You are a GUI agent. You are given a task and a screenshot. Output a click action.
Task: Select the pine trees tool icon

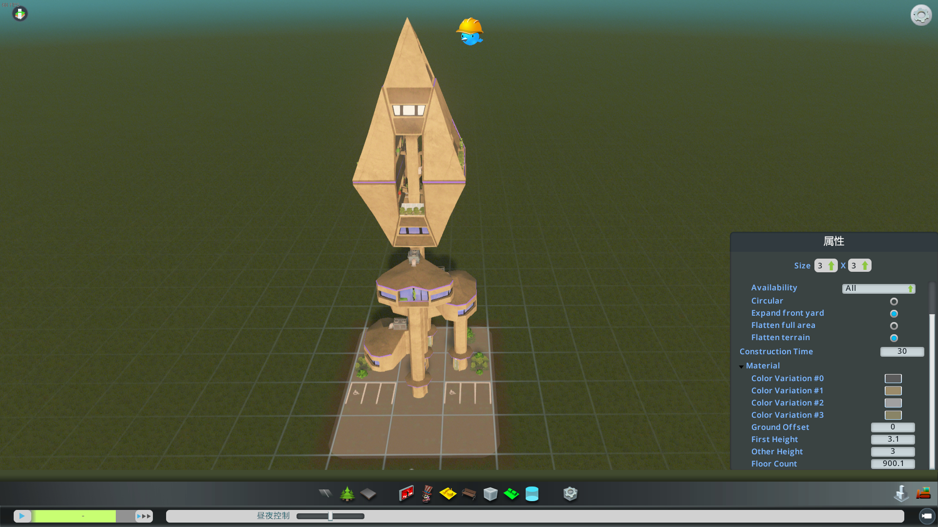[347, 494]
